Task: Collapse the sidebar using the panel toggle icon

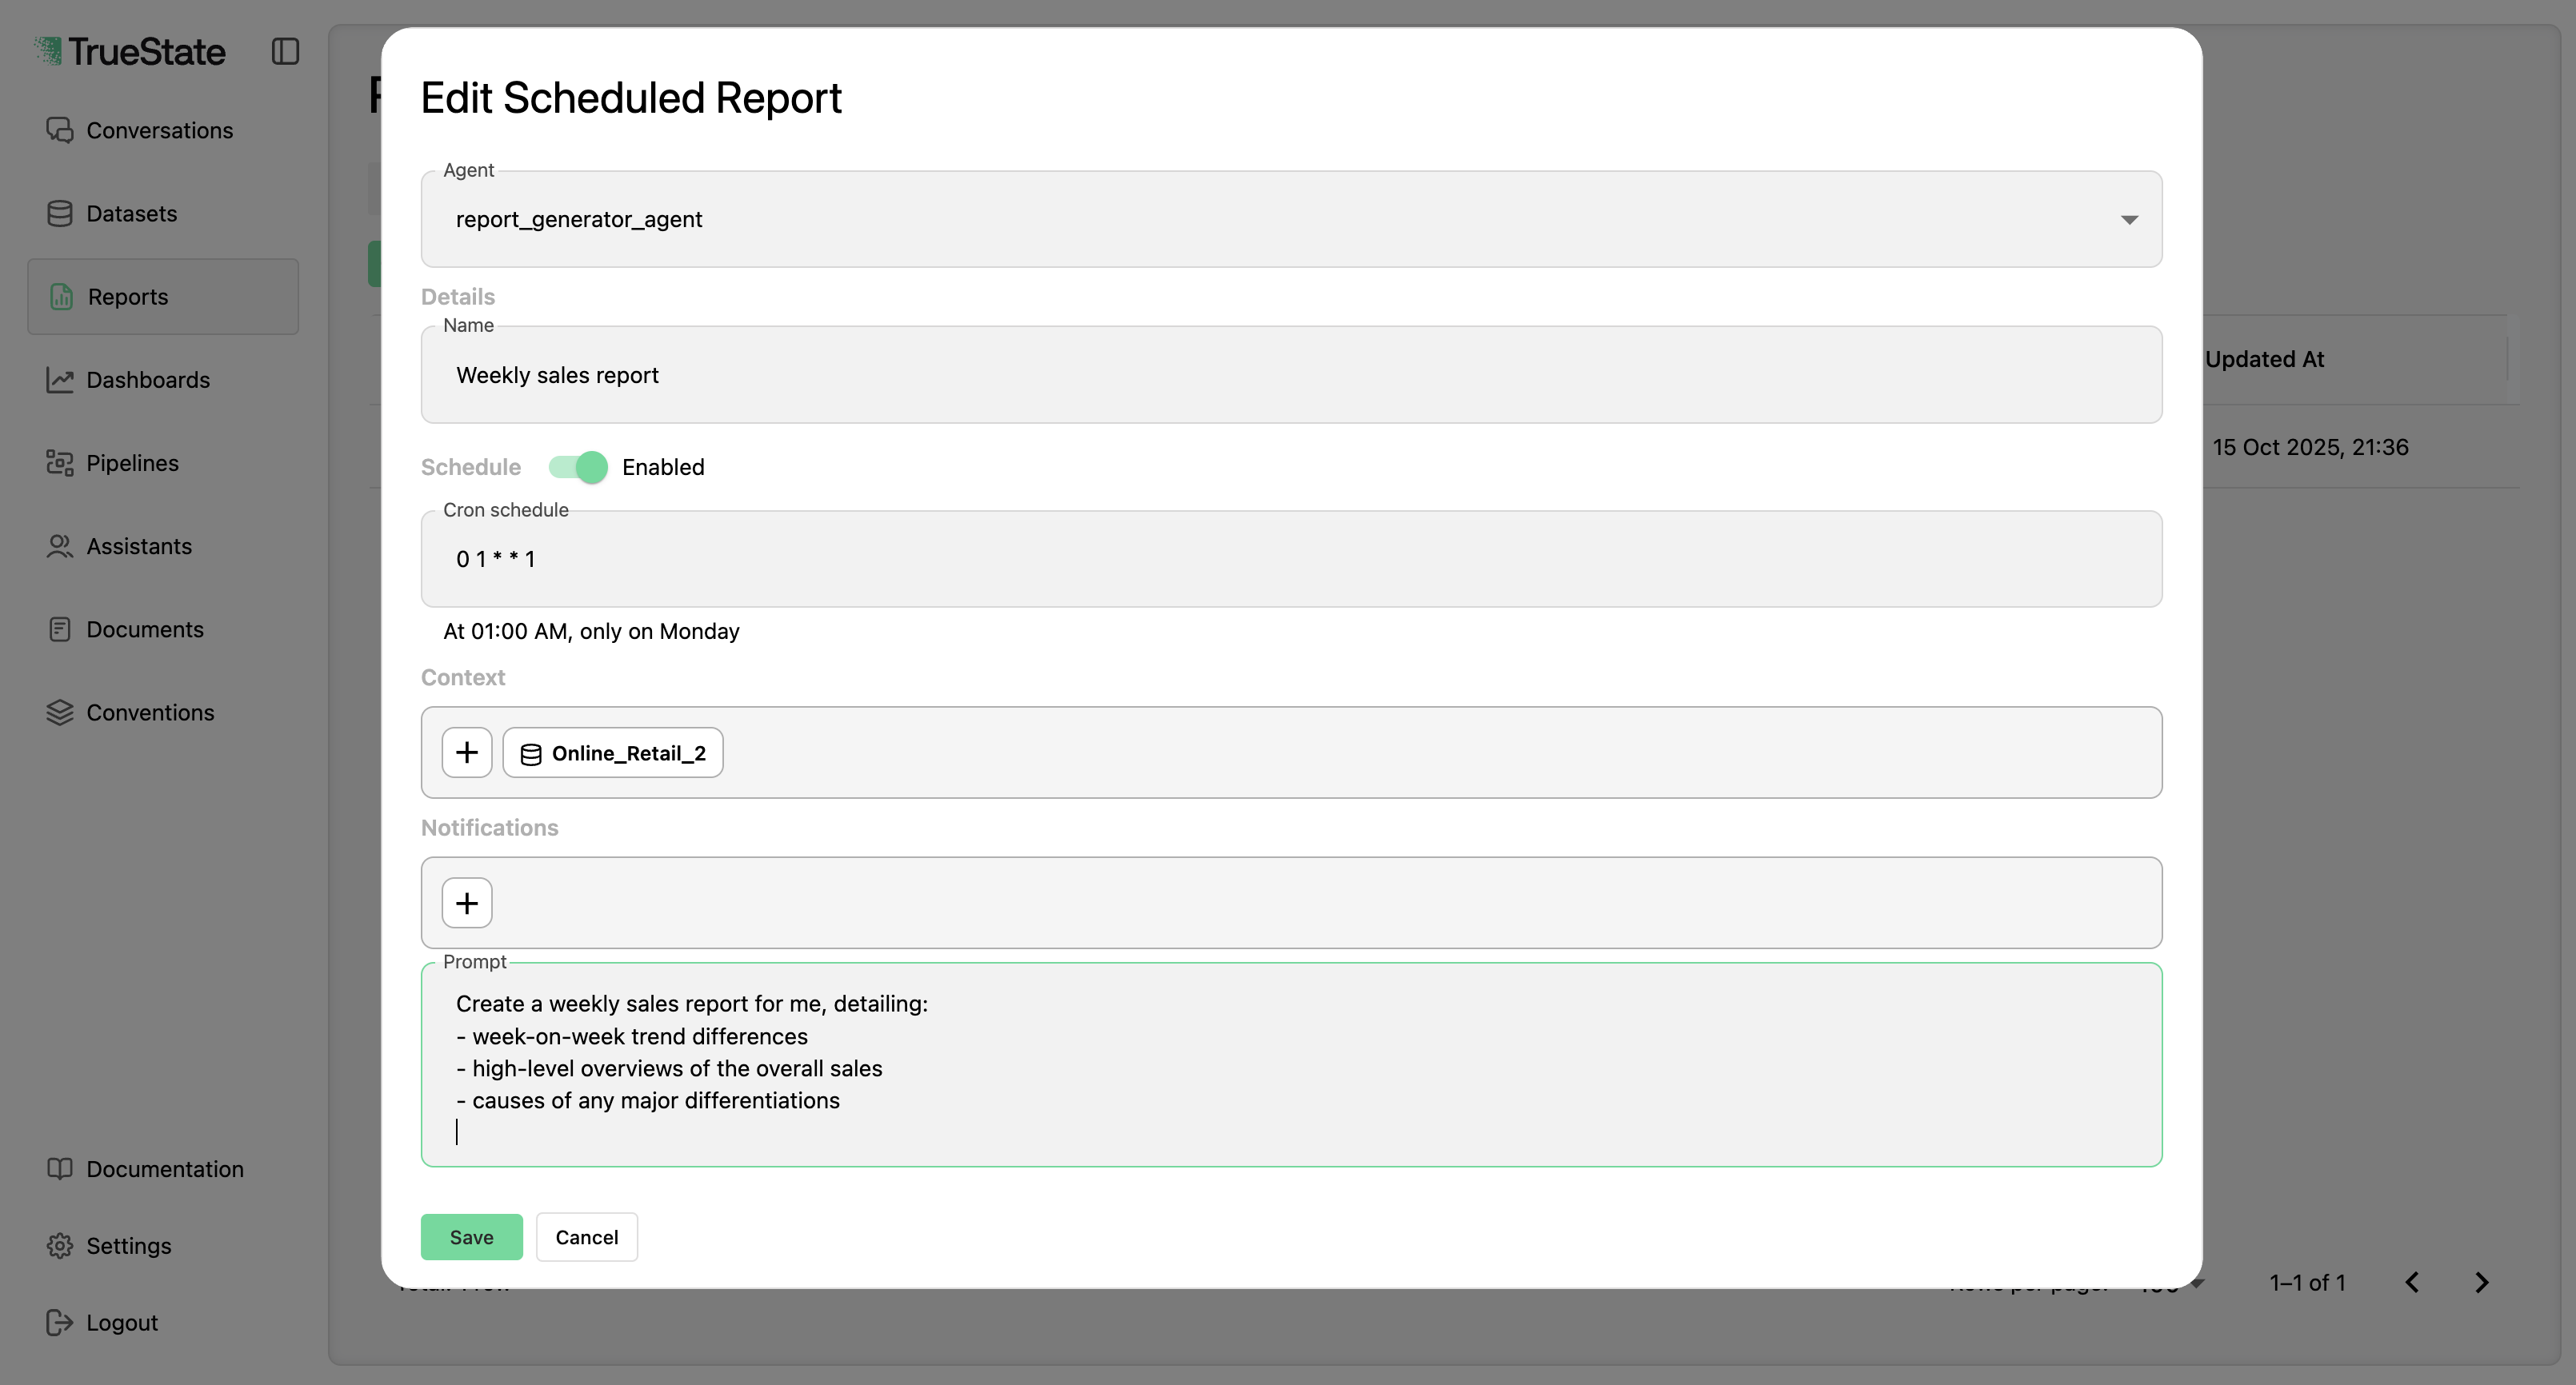Action: coord(286,51)
